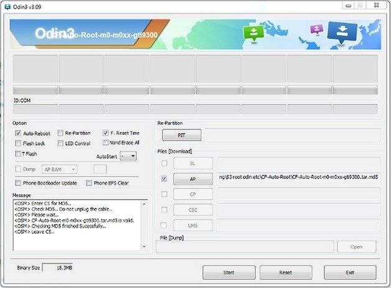Click message log scrollbar down arrow
The image size is (391, 288).
[144, 247]
